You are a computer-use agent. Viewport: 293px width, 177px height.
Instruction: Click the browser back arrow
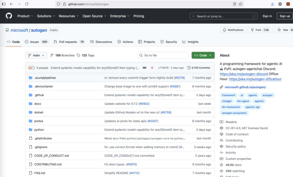pos(11,4)
